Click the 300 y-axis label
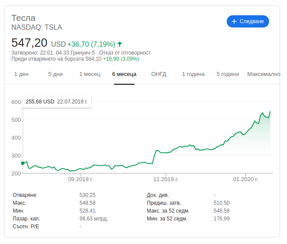This screenshot has width=287, height=244. pos(16,156)
